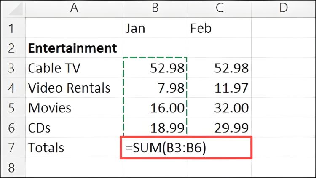Viewport: 316px width, 178px height.
Task: Select empty cell A1
Action: point(74,28)
